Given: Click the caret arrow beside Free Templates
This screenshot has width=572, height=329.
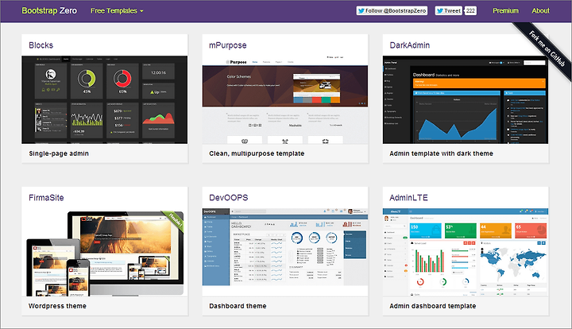Looking at the screenshot, I should (x=141, y=11).
